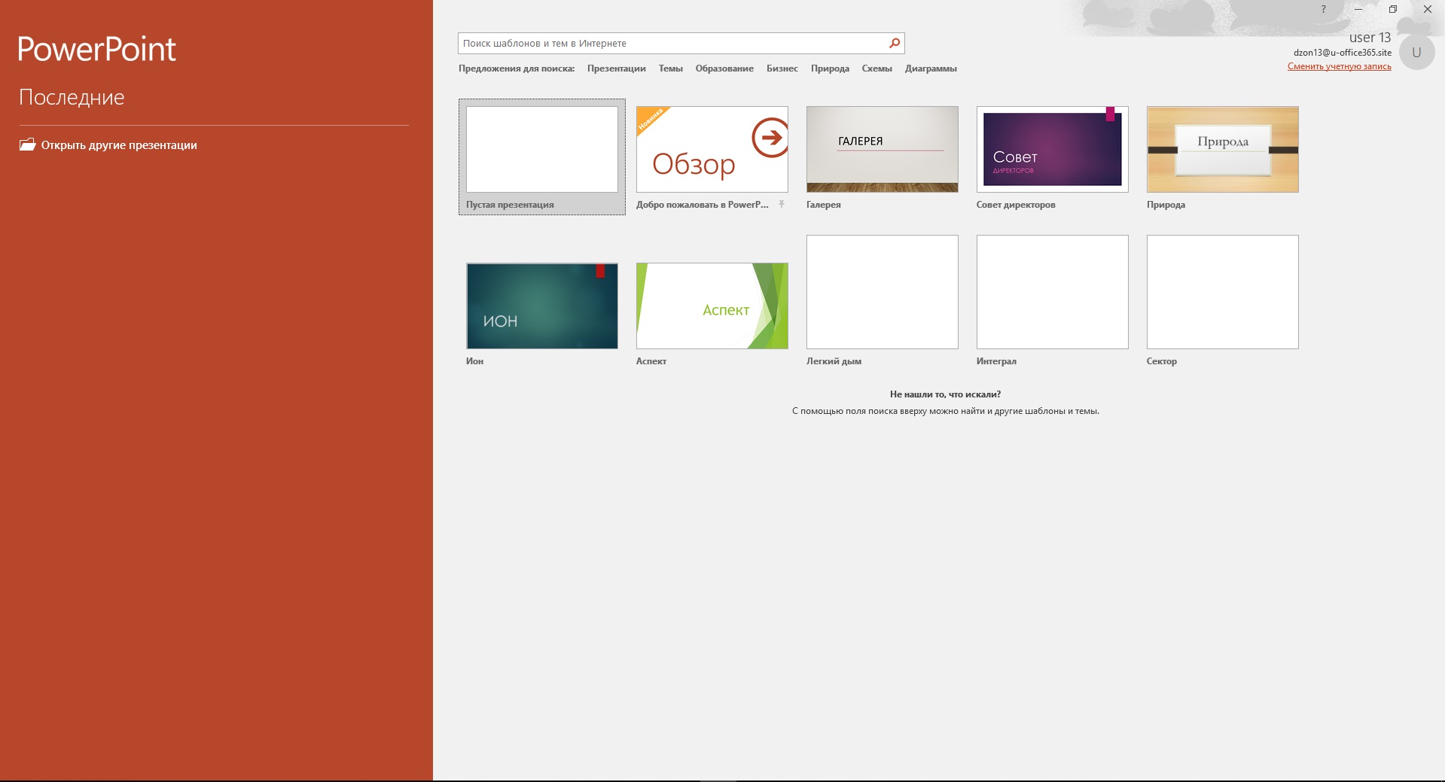Click the user 13 account name
Screen dimensions: 1445x782
(x=1370, y=38)
